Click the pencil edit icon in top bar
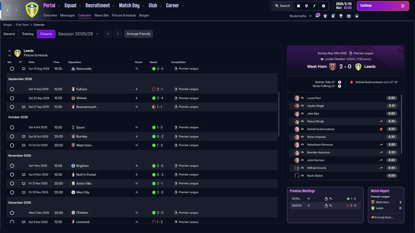Screen dimensions: 415x233 point(314,6)
